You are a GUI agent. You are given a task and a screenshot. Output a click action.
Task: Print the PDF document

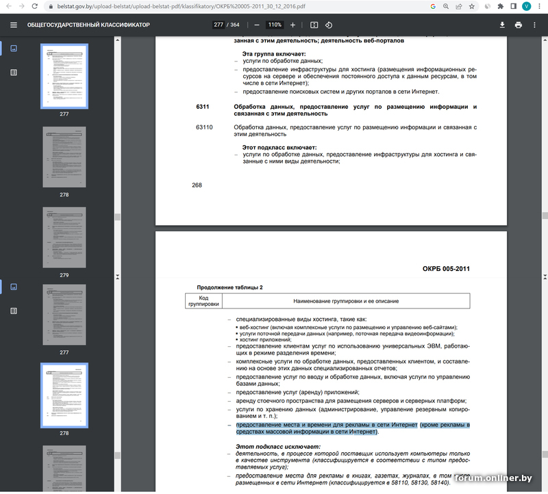coord(519,25)
